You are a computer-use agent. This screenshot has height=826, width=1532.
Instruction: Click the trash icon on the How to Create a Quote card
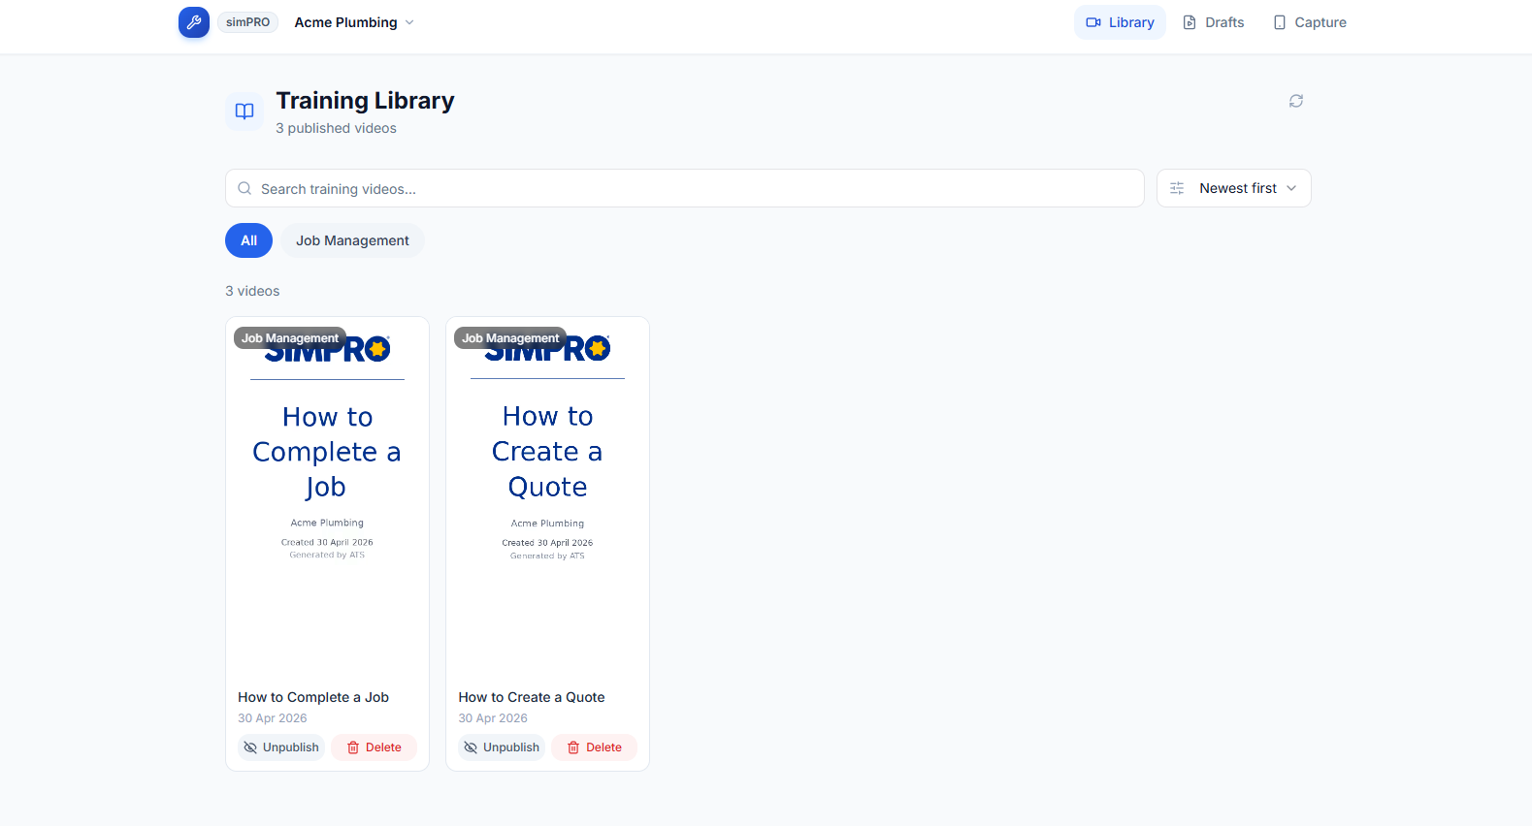tap(573, 747)
